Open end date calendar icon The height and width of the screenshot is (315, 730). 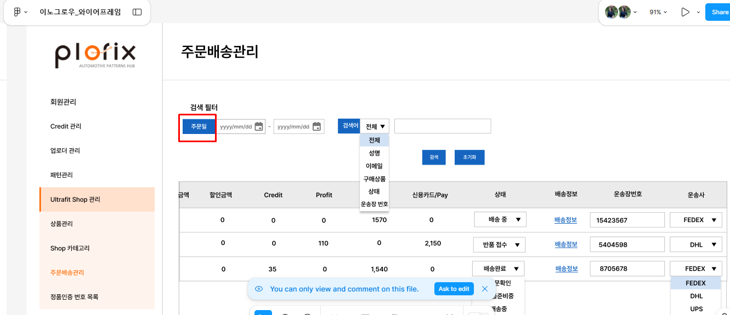coord(316,126)
